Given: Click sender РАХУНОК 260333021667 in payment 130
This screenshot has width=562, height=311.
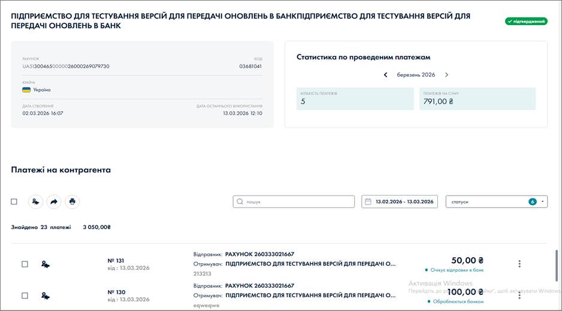Looking at the screenshot, I should 259,286.
